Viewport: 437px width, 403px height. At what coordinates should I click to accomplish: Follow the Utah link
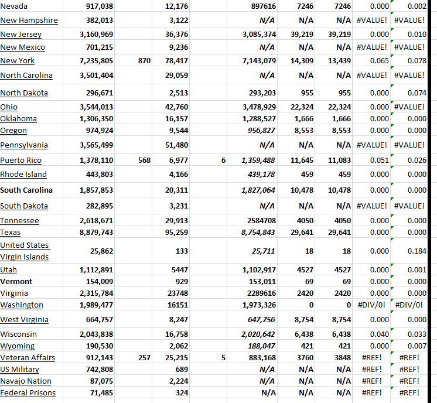point(9,270)
